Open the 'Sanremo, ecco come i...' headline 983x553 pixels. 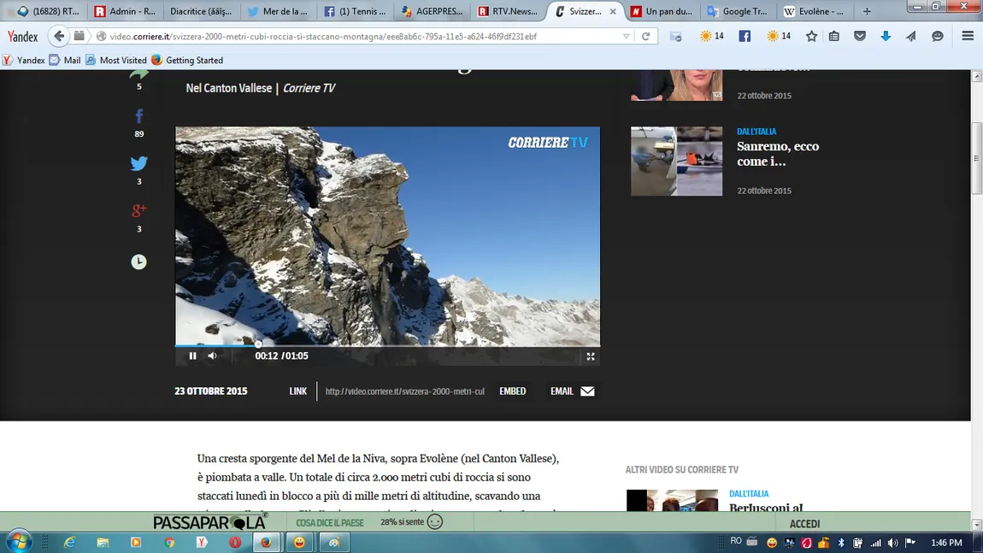pos(777,154)
